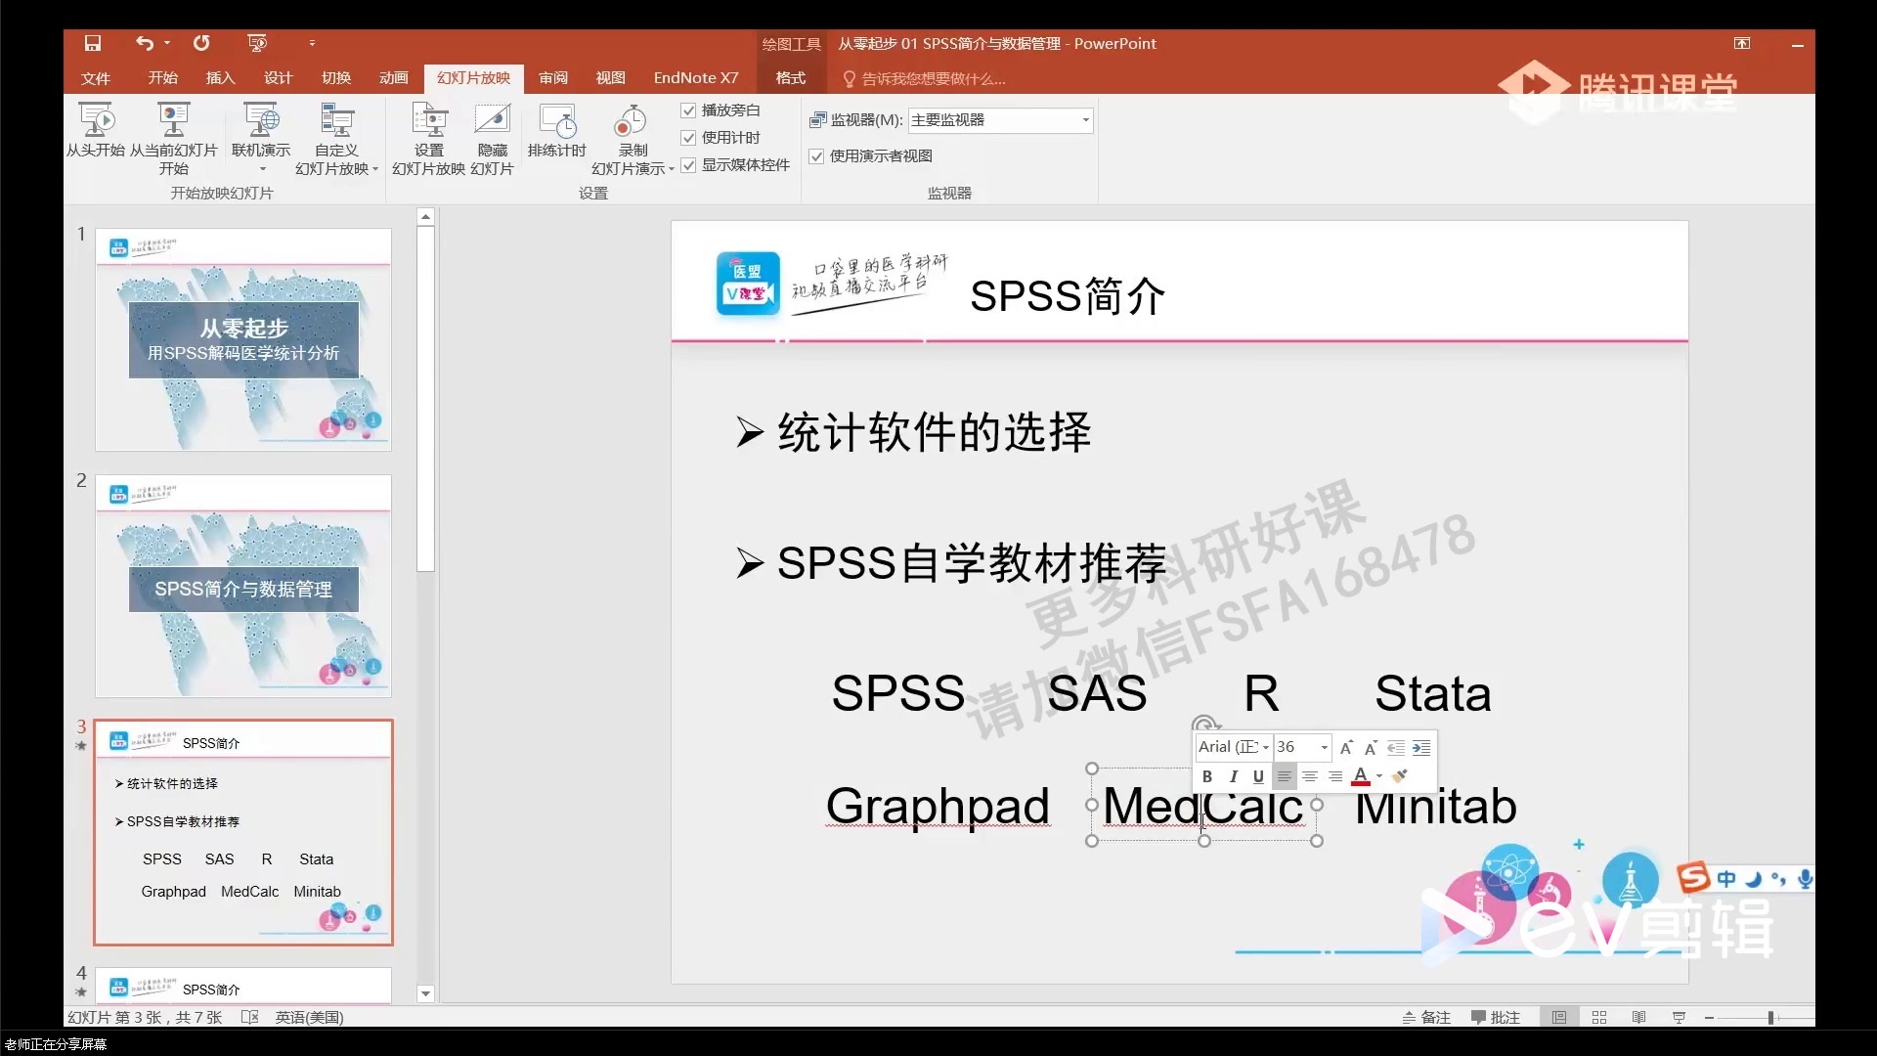
Task: Open the Format (格式) drawing tools tab
Action: 791,78
